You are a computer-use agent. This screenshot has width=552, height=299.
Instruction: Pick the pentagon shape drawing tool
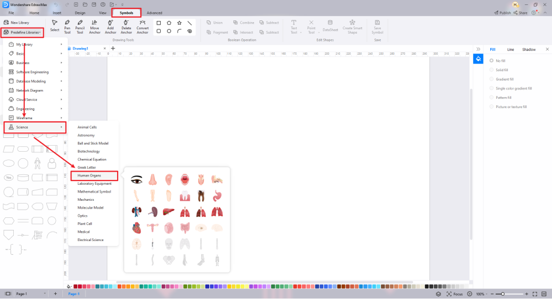coord(169,23)
